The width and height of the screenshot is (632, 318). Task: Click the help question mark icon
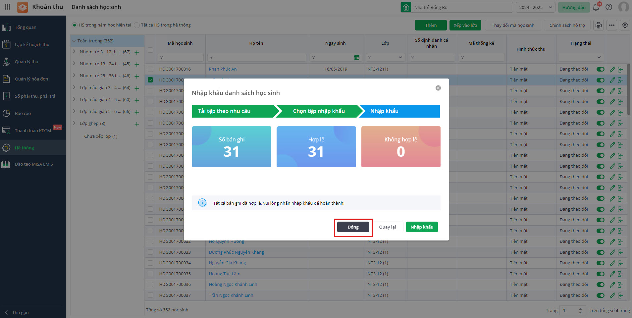pyautogui.click(x=609, y=7)
